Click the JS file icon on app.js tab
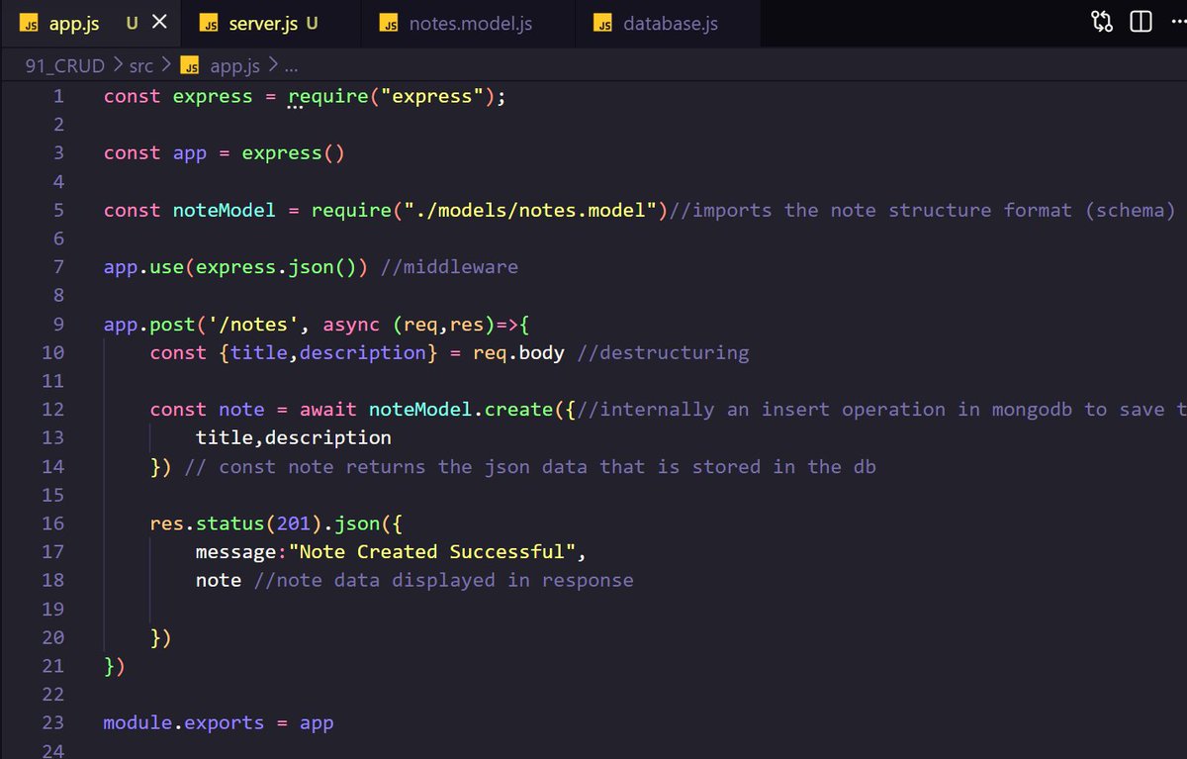This screenshot has height=759, width=1187. pos(29,24)
